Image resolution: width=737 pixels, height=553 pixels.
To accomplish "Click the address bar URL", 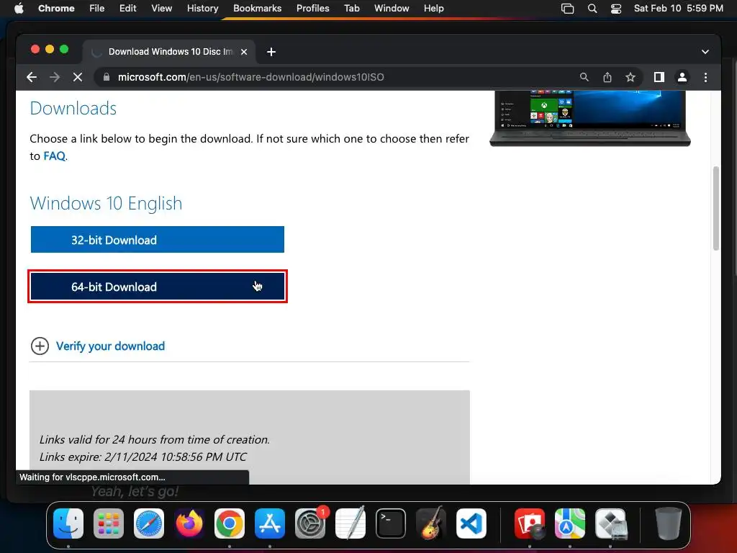I will (250, 77).
